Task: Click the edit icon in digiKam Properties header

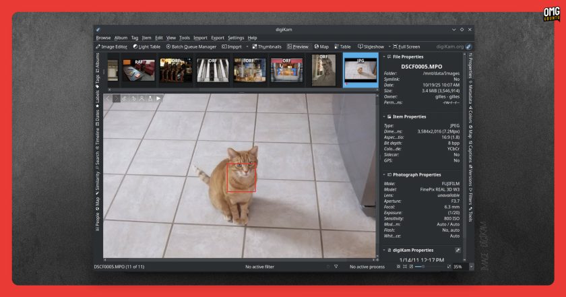Action: tap(458, 250)
